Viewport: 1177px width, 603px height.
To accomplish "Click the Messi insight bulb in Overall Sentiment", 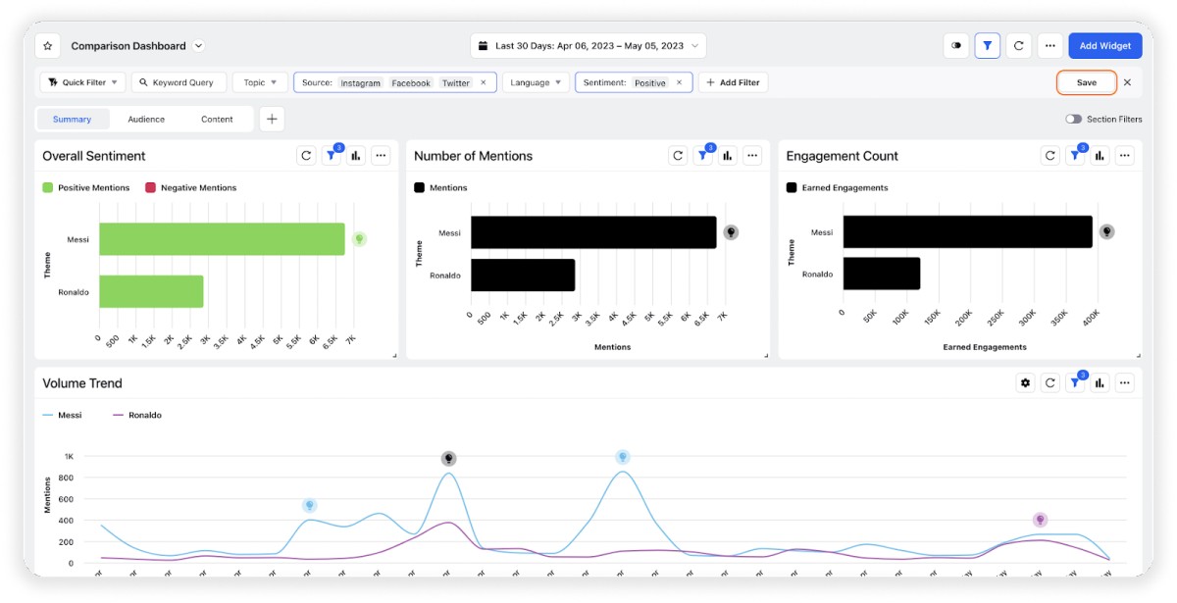I will [359, 238].
